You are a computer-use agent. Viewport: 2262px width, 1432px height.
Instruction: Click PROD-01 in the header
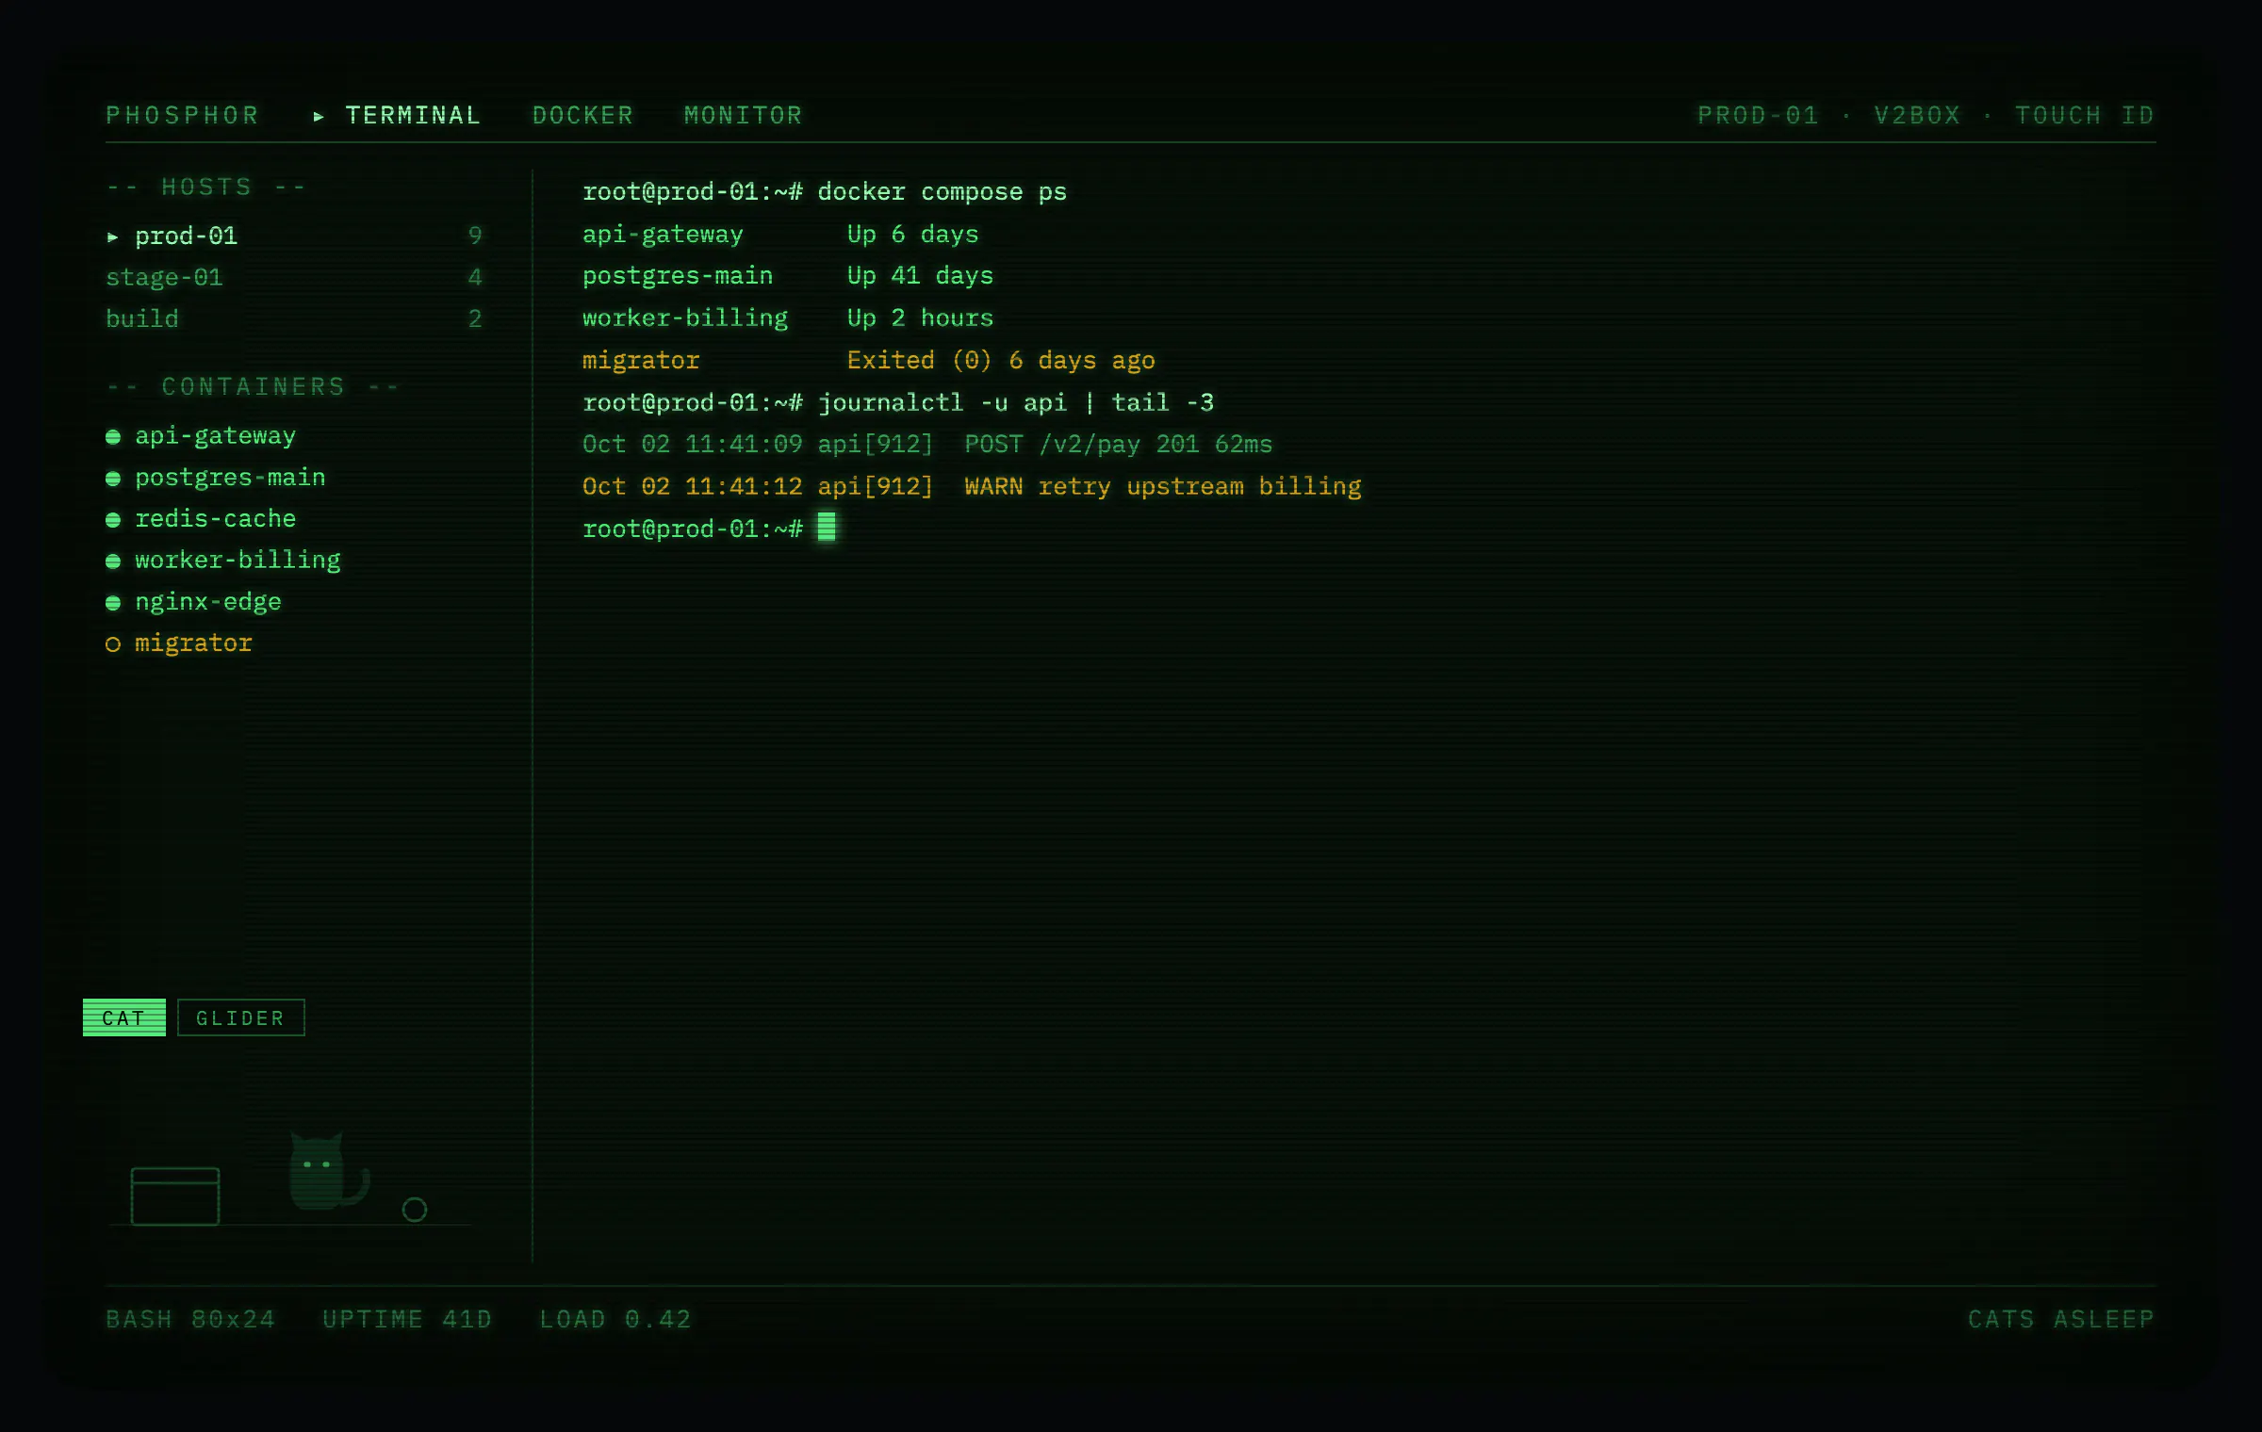pyautogui.click(x=1758, y=115)
